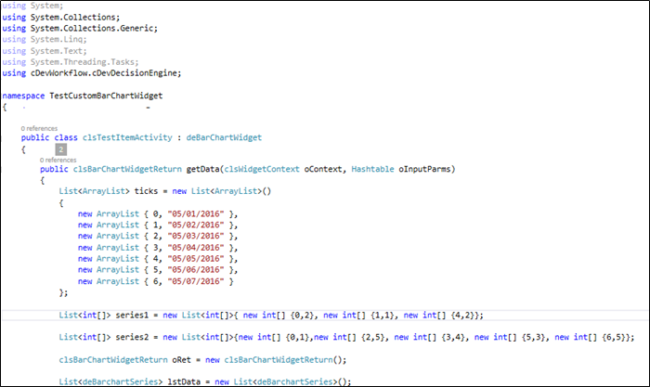Click the clsWidgetContext parameter type
The height and width of the screenshot is (387, 650).
point(262,169)
